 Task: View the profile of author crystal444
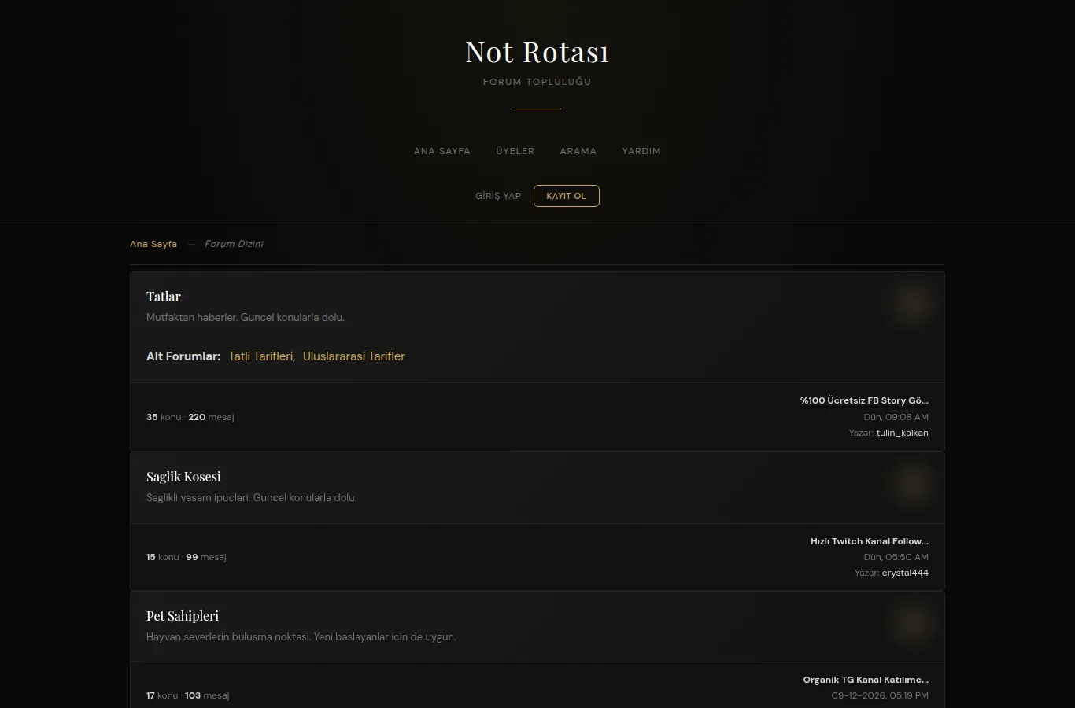click(905, 573)
